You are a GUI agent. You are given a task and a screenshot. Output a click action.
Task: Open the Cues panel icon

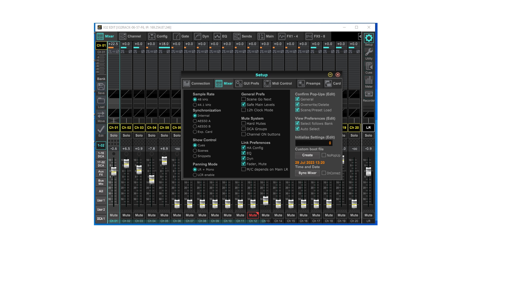click(x=369, y=66)
